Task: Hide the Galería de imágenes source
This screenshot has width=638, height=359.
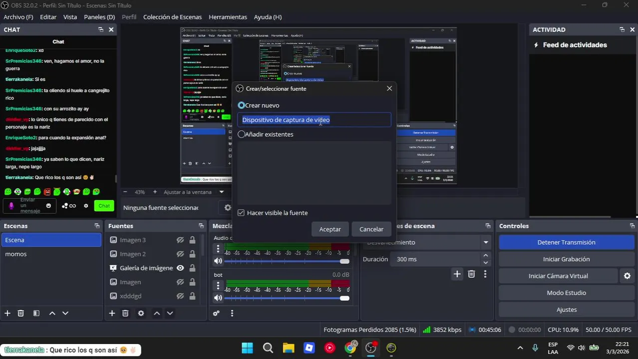Action: (180, 268)
